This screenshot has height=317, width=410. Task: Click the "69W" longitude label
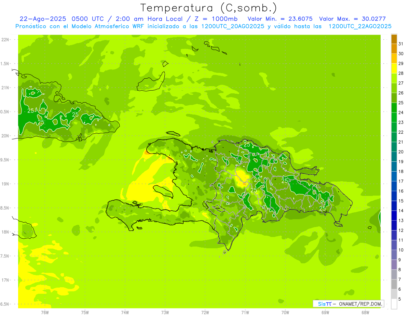[x=325, y=313]
